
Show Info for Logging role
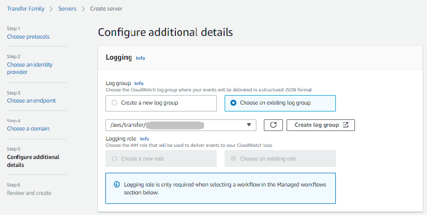click(x=145, y=139)
